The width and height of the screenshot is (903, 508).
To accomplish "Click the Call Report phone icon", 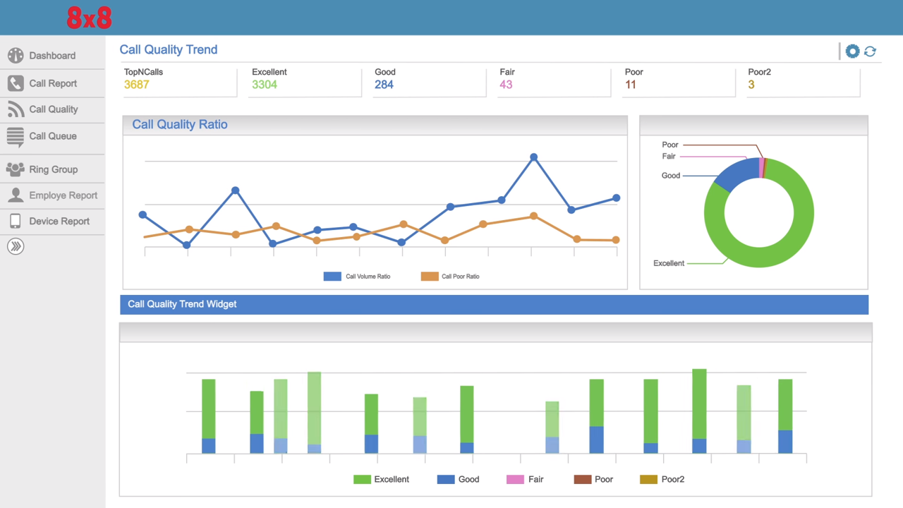I will tap(16, 83).
